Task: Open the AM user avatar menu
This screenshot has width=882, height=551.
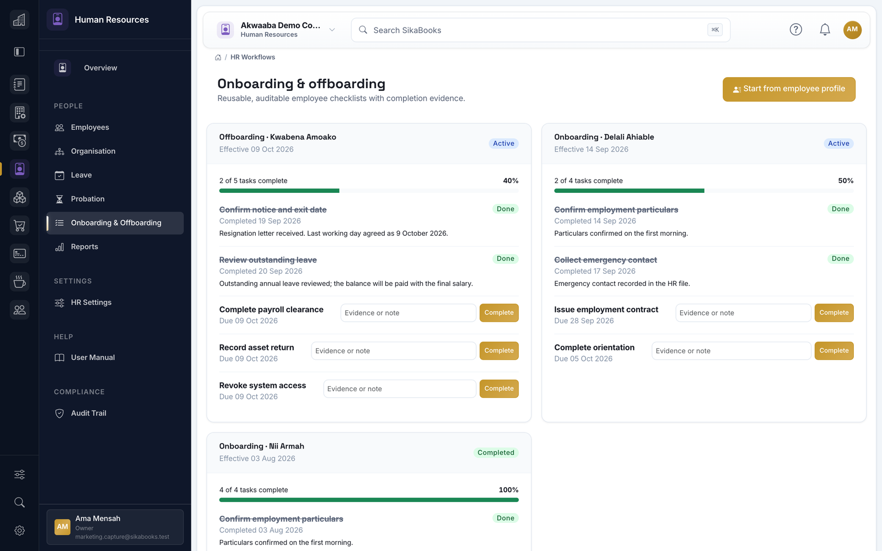Action: pos(852,30)
